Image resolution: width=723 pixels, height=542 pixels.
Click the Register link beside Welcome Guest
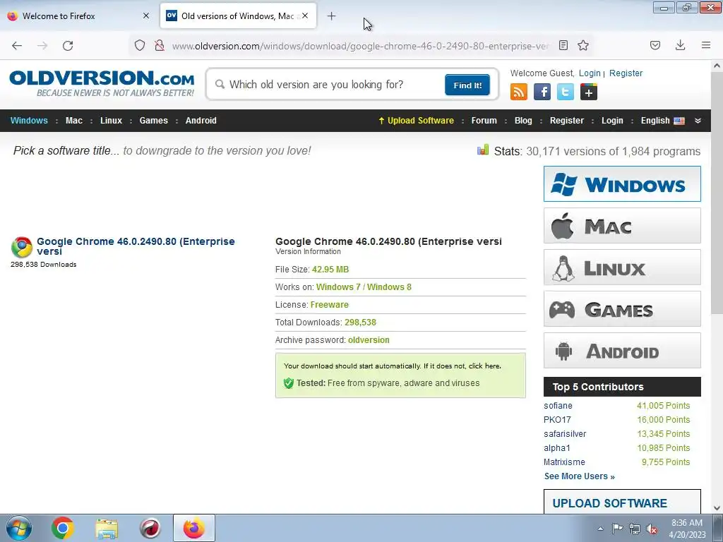[x=626, y=73]
